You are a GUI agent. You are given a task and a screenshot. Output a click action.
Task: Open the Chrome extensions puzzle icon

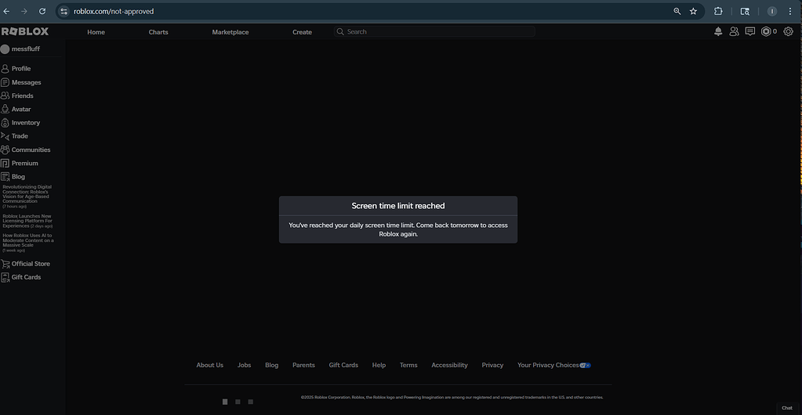718,11
